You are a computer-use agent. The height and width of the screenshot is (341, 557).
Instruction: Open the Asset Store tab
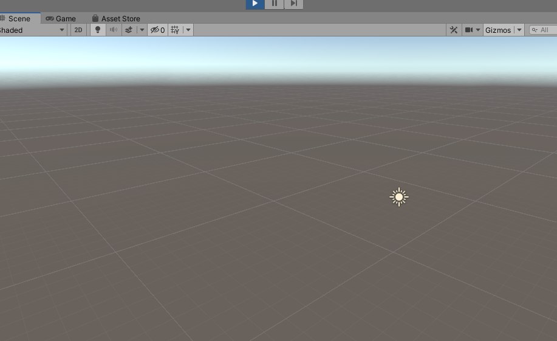click(116, 18)
